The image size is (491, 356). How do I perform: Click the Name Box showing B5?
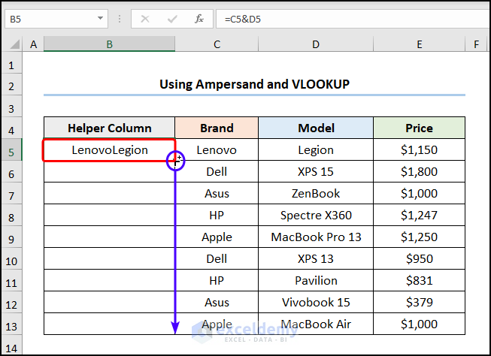pos(56,19)
